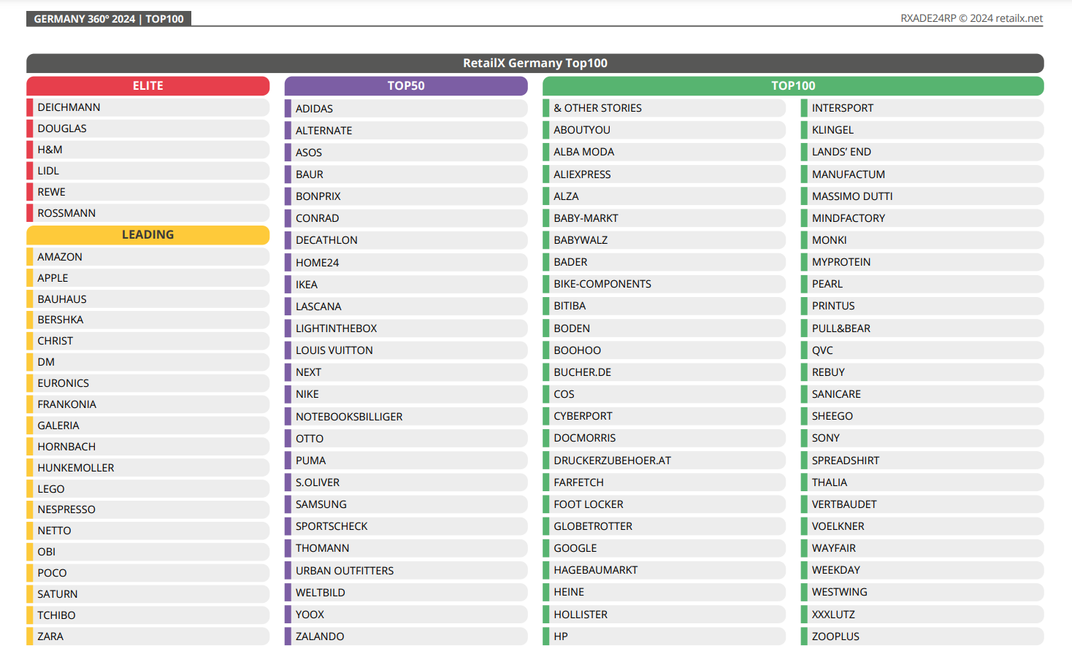The image size is (1072, 662).
Task: Select the ALTERNATE row
Action: [x=406, y=131]
